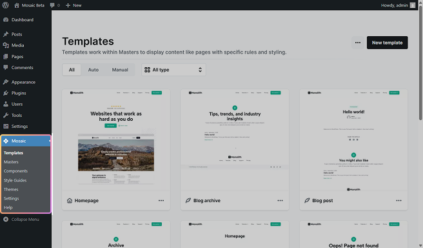Open page options ellipsis beside New template
Screen dimensions: 423x248
point(358,43)
